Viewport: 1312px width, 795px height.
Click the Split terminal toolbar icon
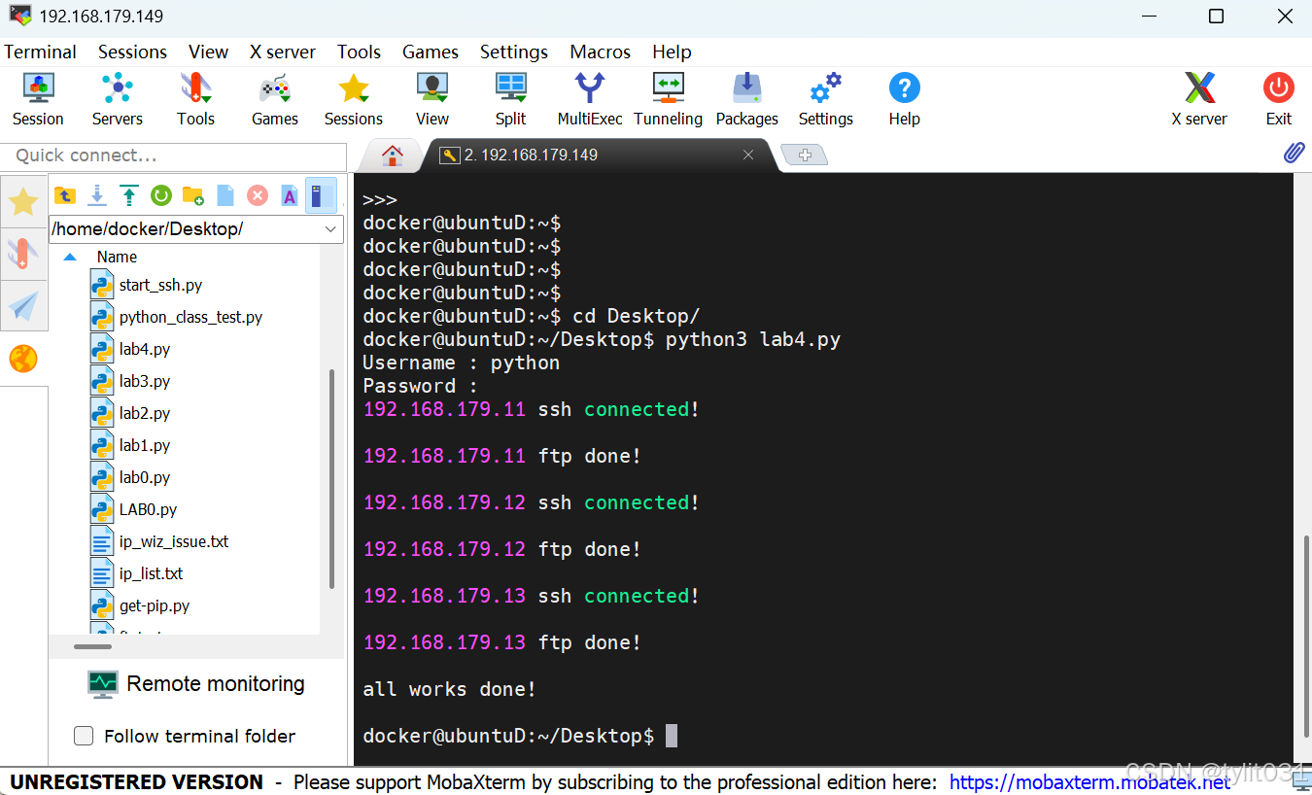[x=510, y=99]
